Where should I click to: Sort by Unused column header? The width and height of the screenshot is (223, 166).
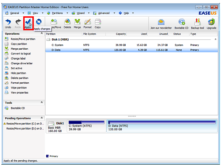158,34
